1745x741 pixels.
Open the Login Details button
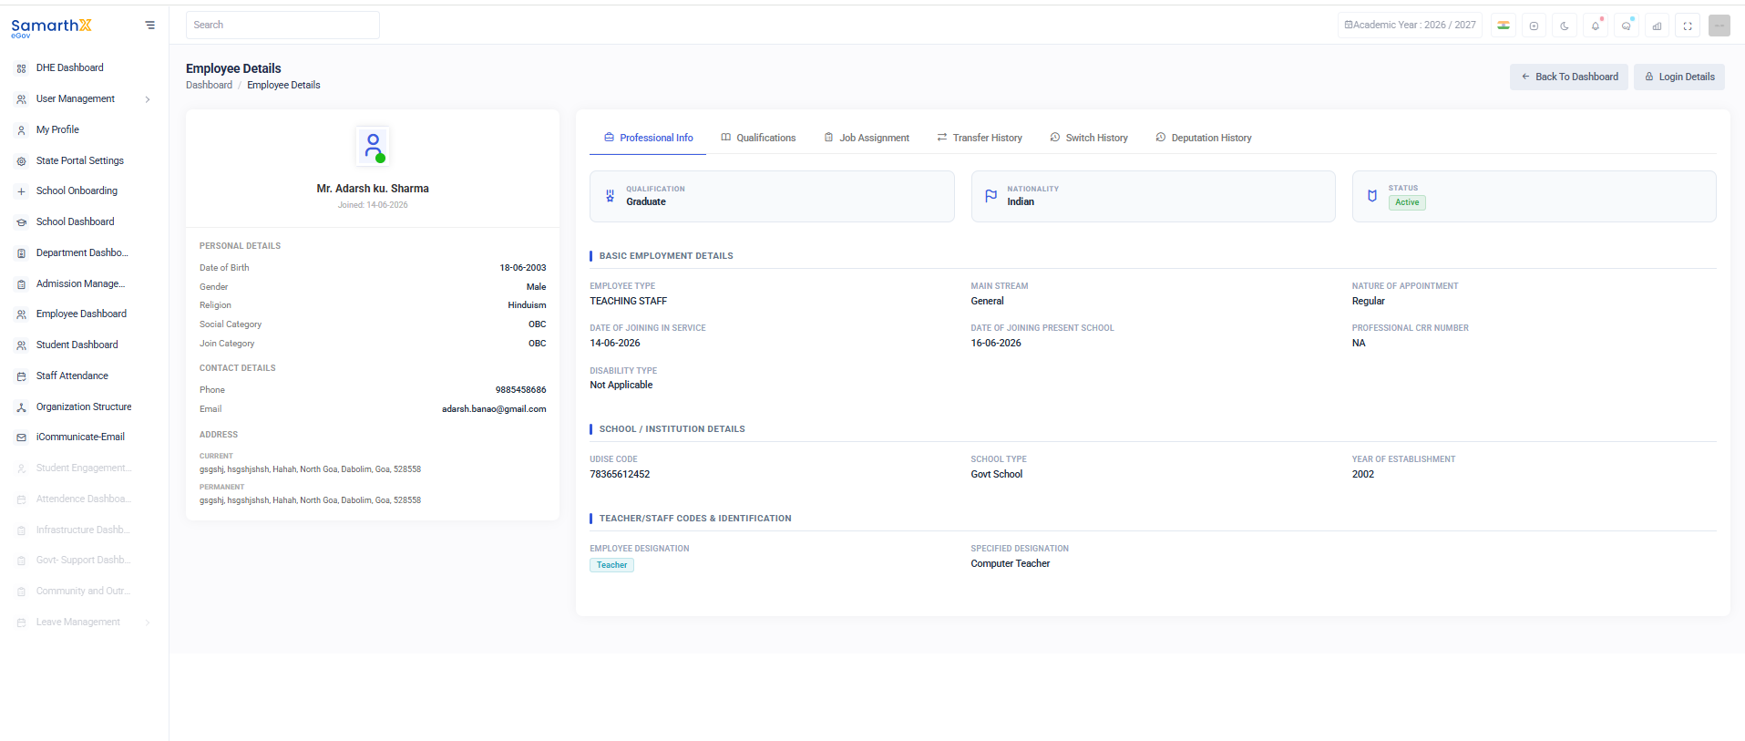point(1678,77)
